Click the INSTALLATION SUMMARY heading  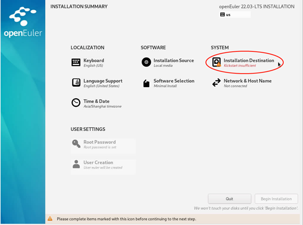pos(79,7)
